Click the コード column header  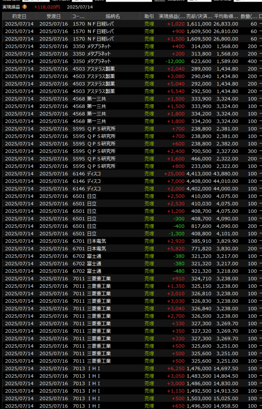(77, 16)
